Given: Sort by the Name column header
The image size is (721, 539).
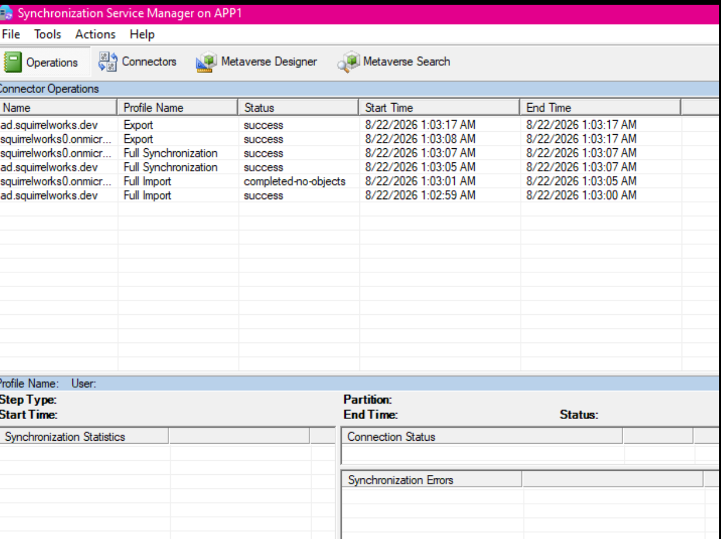Looking at the screenshot, I should 58,108.
